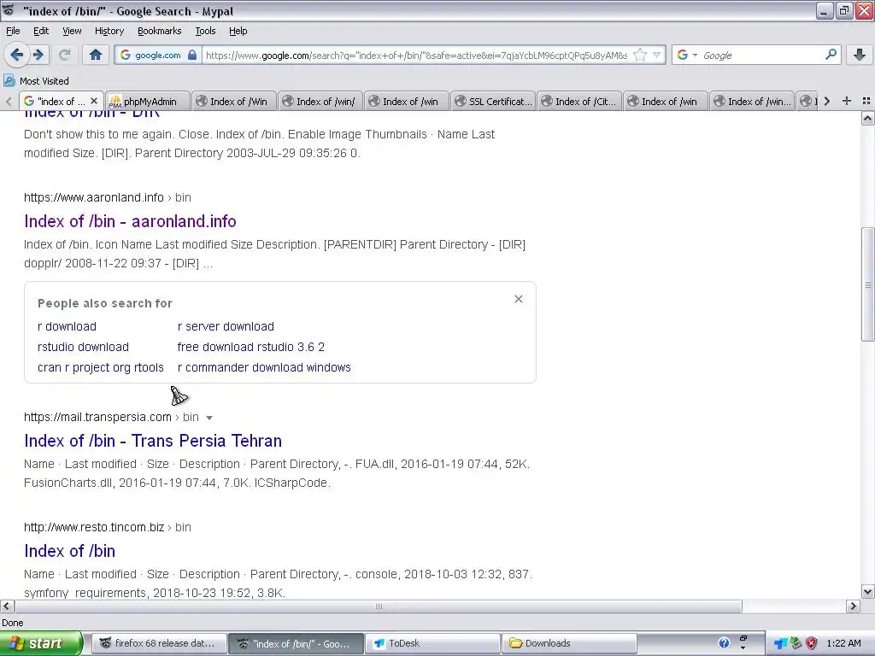Reload the page using the refresh icon
875x656 pixels.
pos(65,55)
